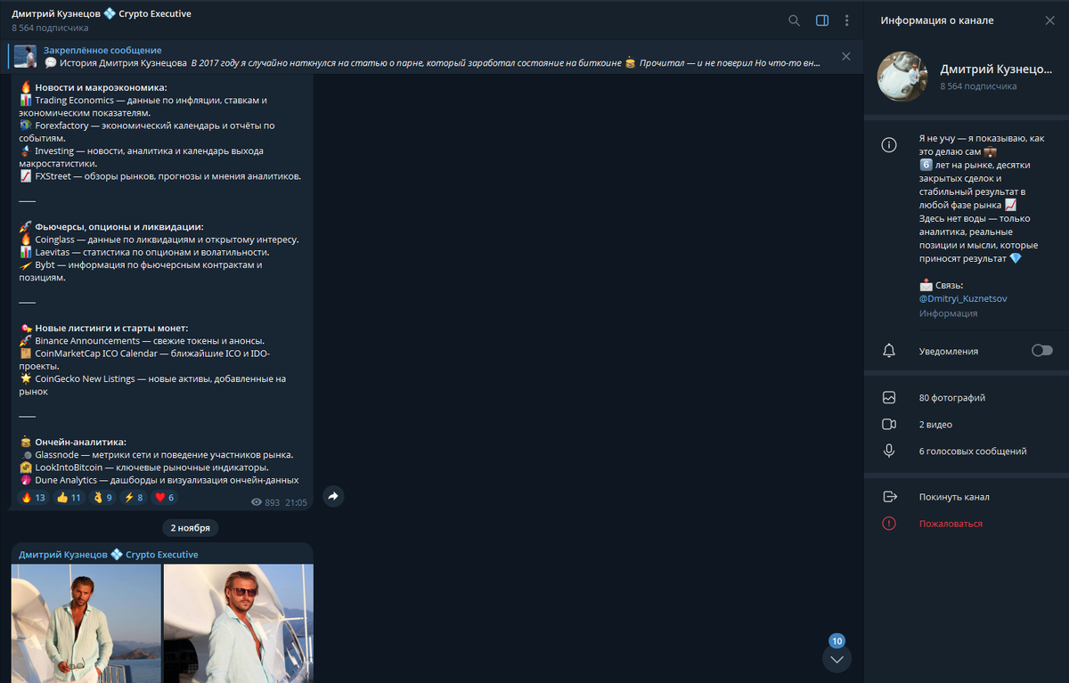Image resolution: width=1069 pixels, height=683 pixels.
Task: Open the @Dmitryi_Kuznetsov contact link
Action: 963,299
